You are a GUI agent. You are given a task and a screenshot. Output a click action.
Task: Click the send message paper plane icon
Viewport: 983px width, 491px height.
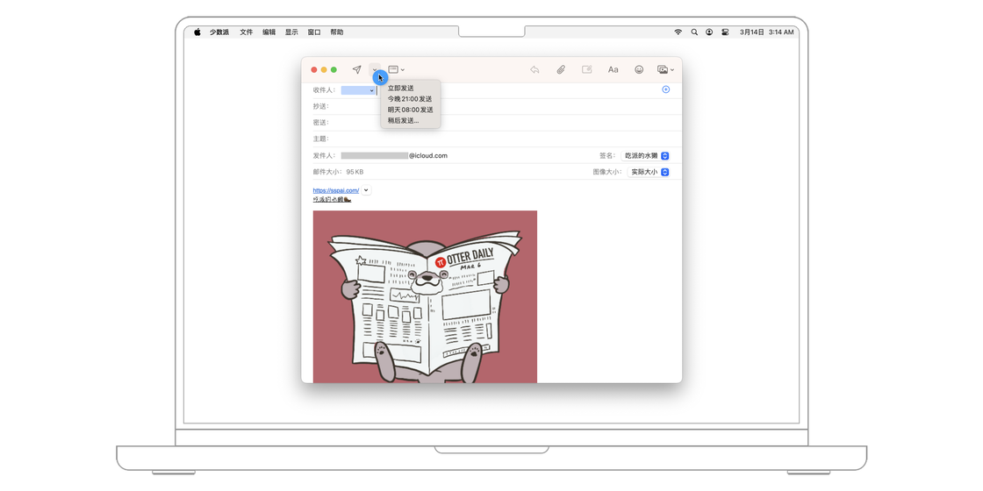[356, 69]
